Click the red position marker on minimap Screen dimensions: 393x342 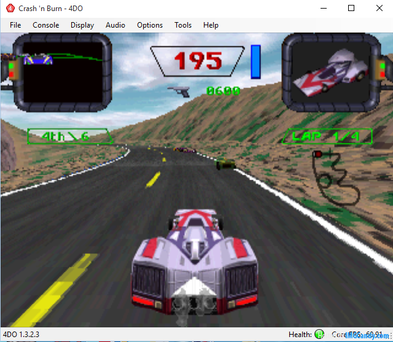tap(317, 154)
